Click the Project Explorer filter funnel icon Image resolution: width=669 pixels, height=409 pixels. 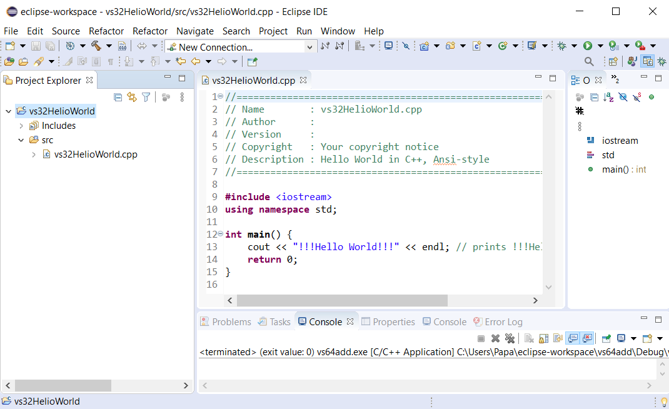[x=146, y=98]
